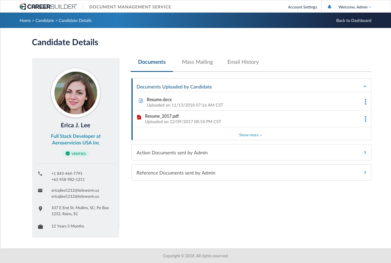
Task: Open the Resume_2017.pdf file name
Action: click(162, 116)
